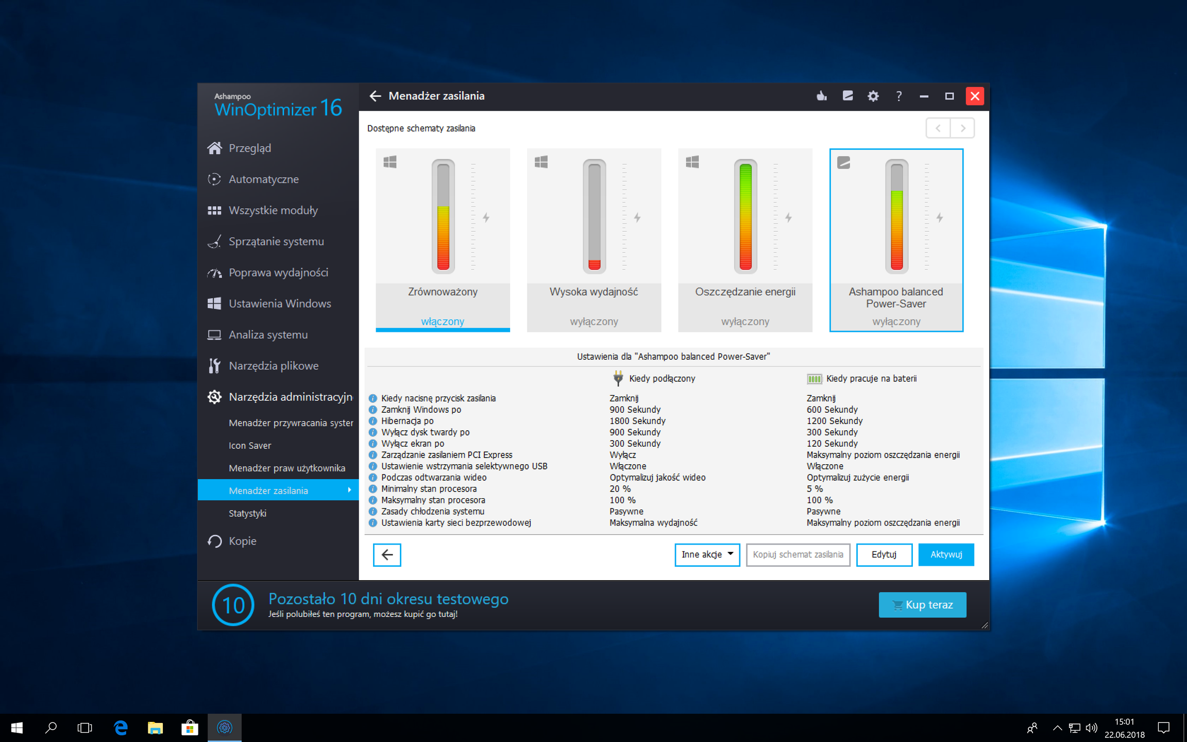1187x742 pixels.
Task: Open the Inne akcje dropdown
Action: [x=707, y=554]
